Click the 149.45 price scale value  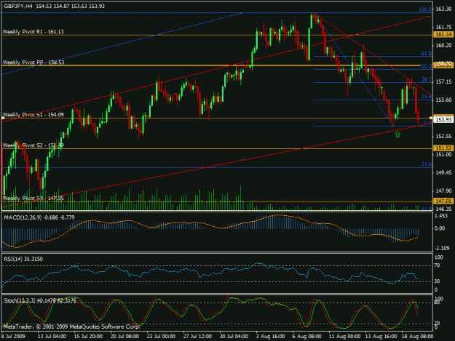coord(443,172)
